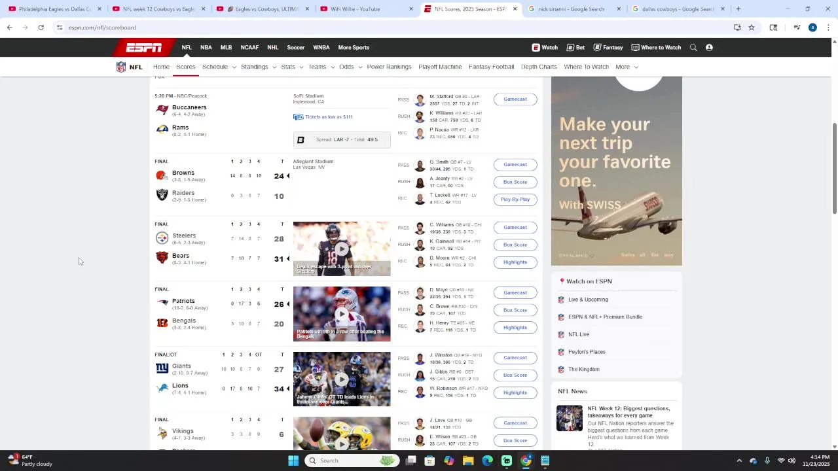Click the NFL shield logo

click(x=121, y=67)
